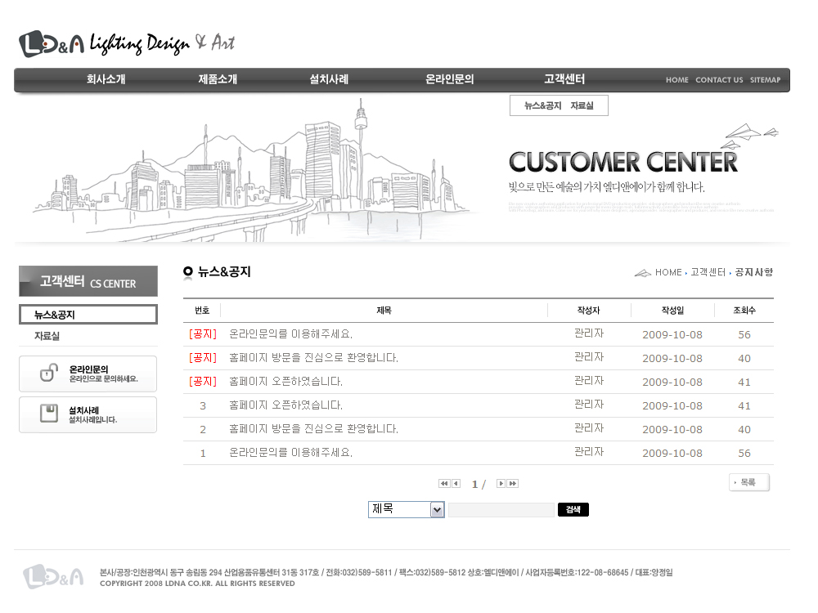Click the search text input field
This screenshot has height=613, width=818.
coord(501,510)
